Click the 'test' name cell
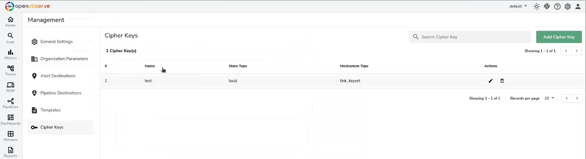This screenshot has height=159, width=586. (148, 81)
